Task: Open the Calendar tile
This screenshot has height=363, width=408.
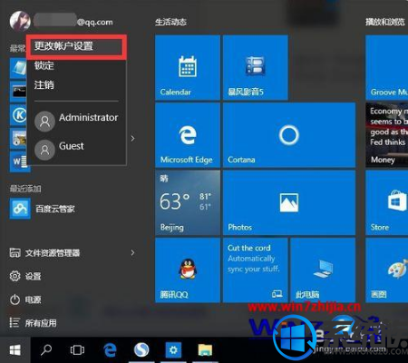Action: tap(188, 67)
